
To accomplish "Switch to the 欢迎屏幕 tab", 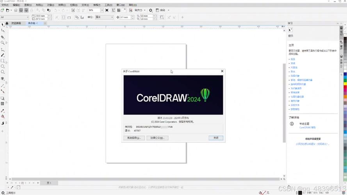I will pyautogui.click(x=16, y=23).
